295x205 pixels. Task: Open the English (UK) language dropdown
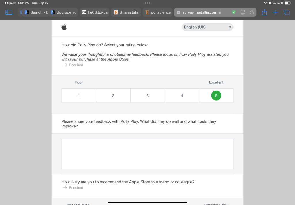pos(207,27)
